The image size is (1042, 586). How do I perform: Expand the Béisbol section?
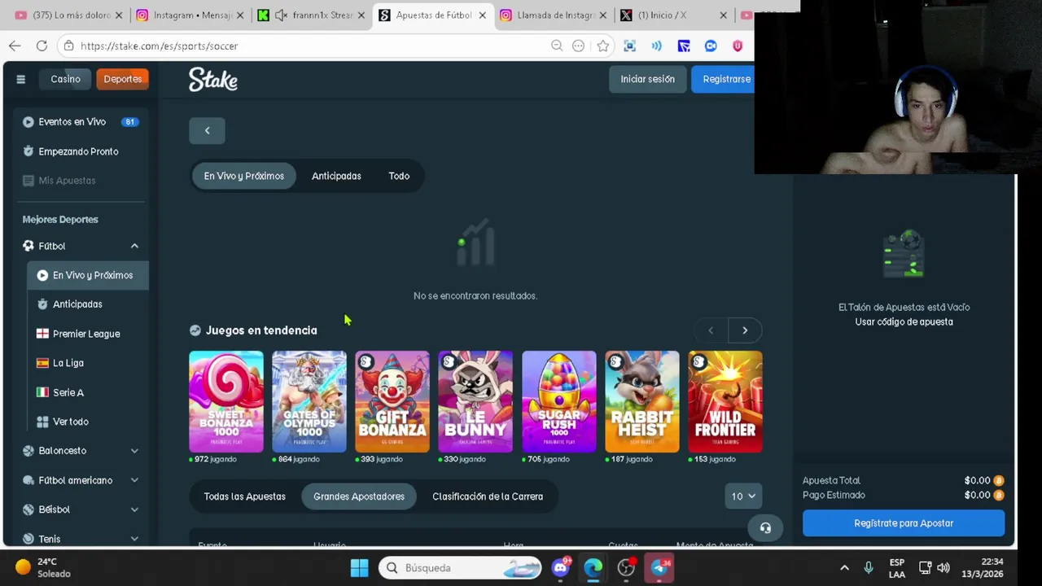pos(134,509)
